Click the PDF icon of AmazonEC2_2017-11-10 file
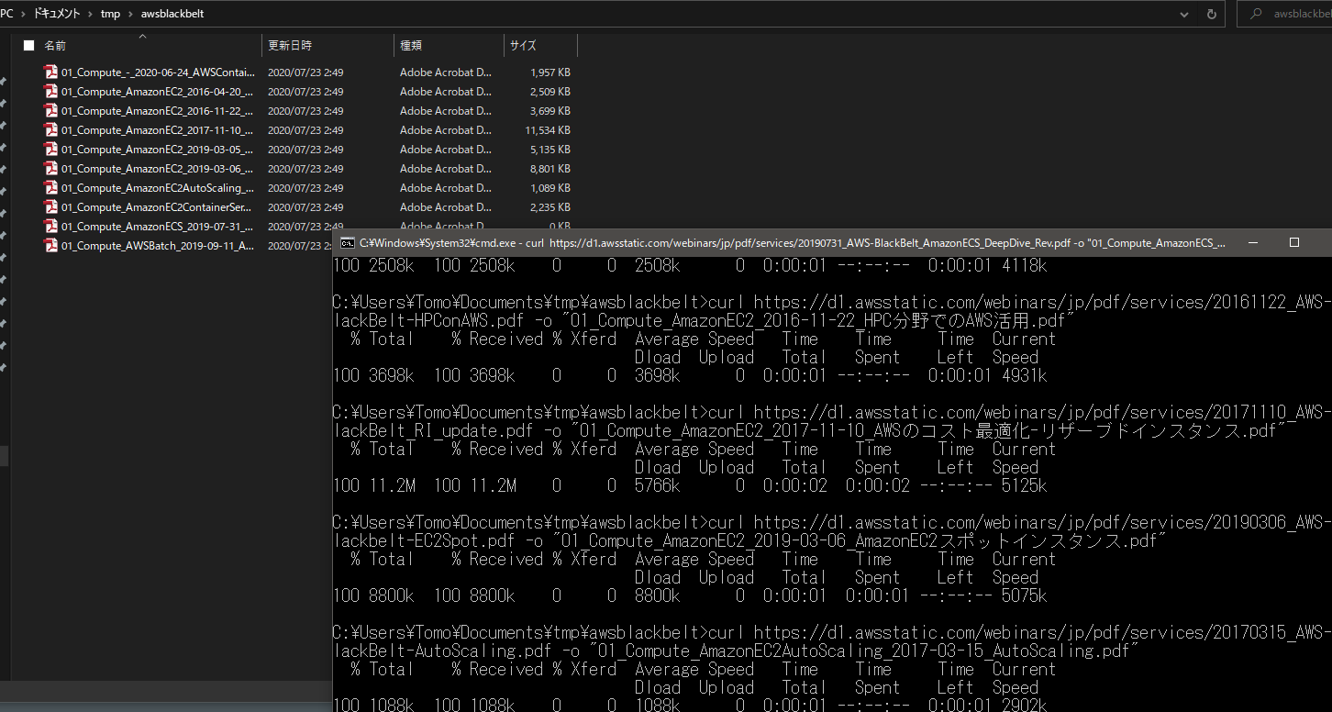The width and height of the screenshot is (1332, 712). coord(51,129)
